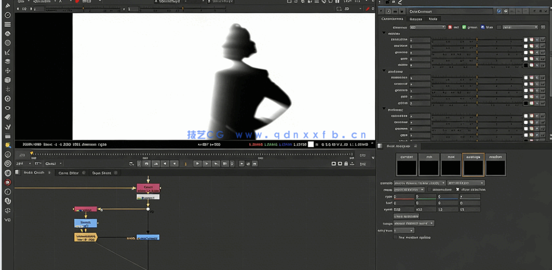Click the blue icon in ColorCorrect header
552x270 pixels.
(x=498, y=11)
